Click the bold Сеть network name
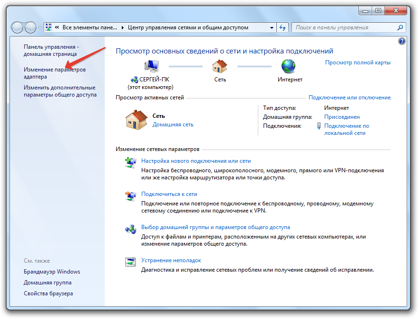This screenshot has width=419, height=319. pyautogui.click(x=158, y=116)
